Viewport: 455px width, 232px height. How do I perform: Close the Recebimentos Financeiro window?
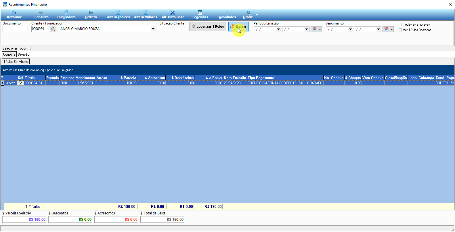pyautogui.click(x=450, y=4)
